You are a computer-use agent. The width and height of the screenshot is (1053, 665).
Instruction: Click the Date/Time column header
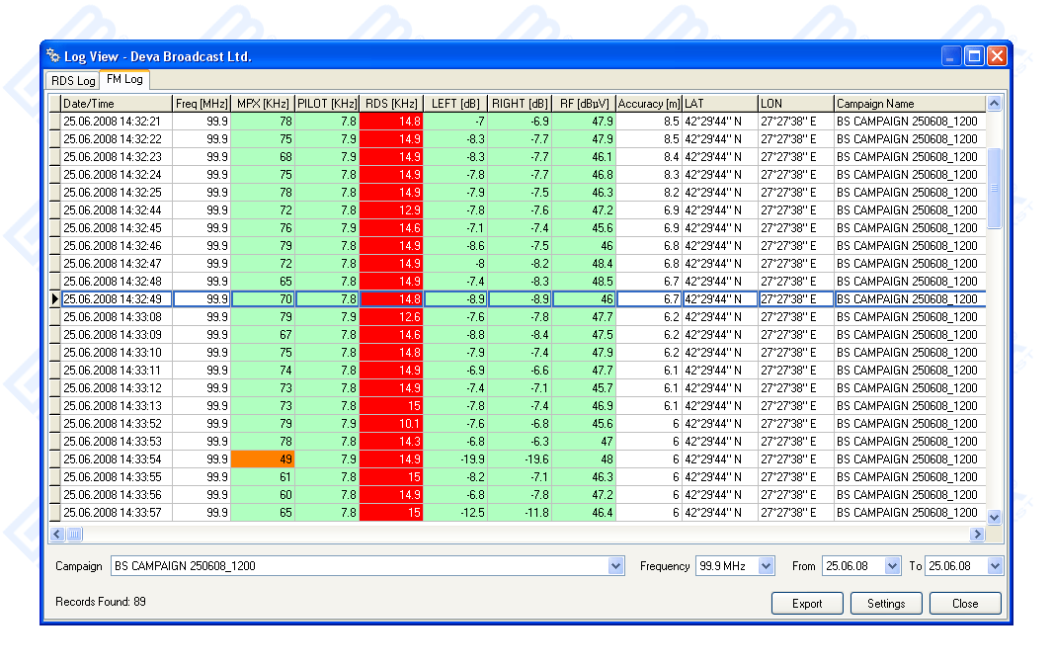[x=116, y=104]
